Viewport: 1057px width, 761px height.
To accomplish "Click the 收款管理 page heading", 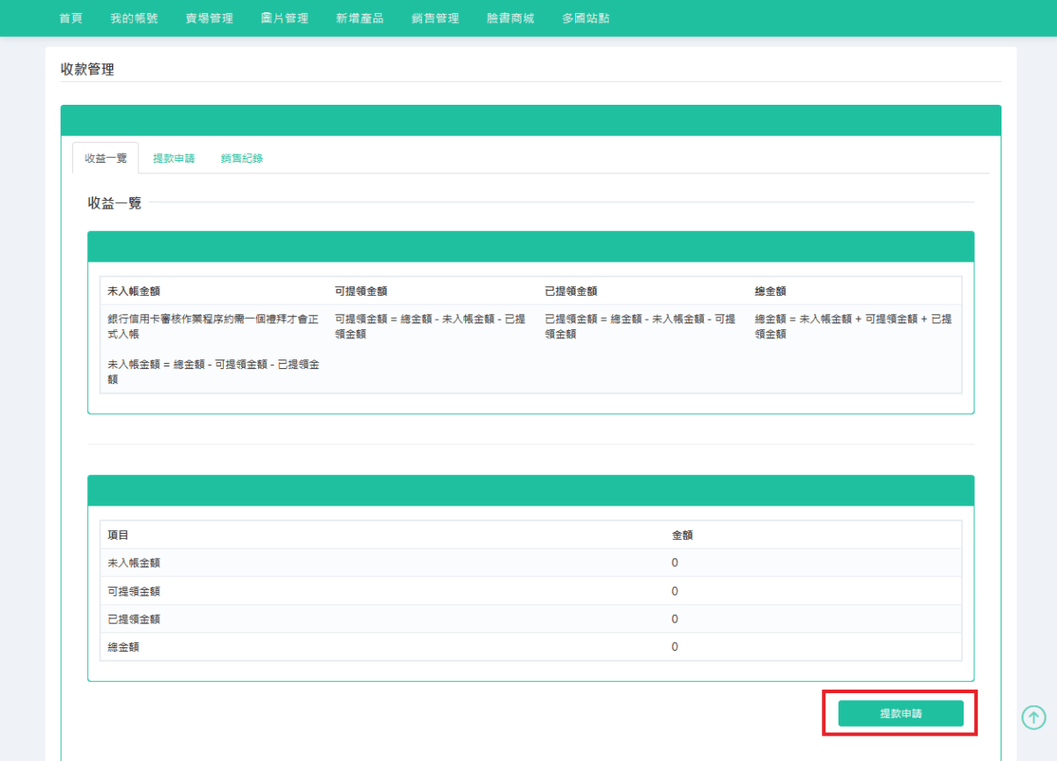I will click(x=87, y=69).
